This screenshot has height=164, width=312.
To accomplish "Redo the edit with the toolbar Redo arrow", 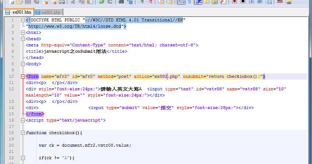I will tap(110, 2).
